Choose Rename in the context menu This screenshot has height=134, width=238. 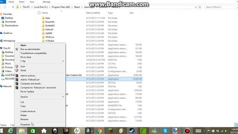pyautogui.click(x=25, y=119)
